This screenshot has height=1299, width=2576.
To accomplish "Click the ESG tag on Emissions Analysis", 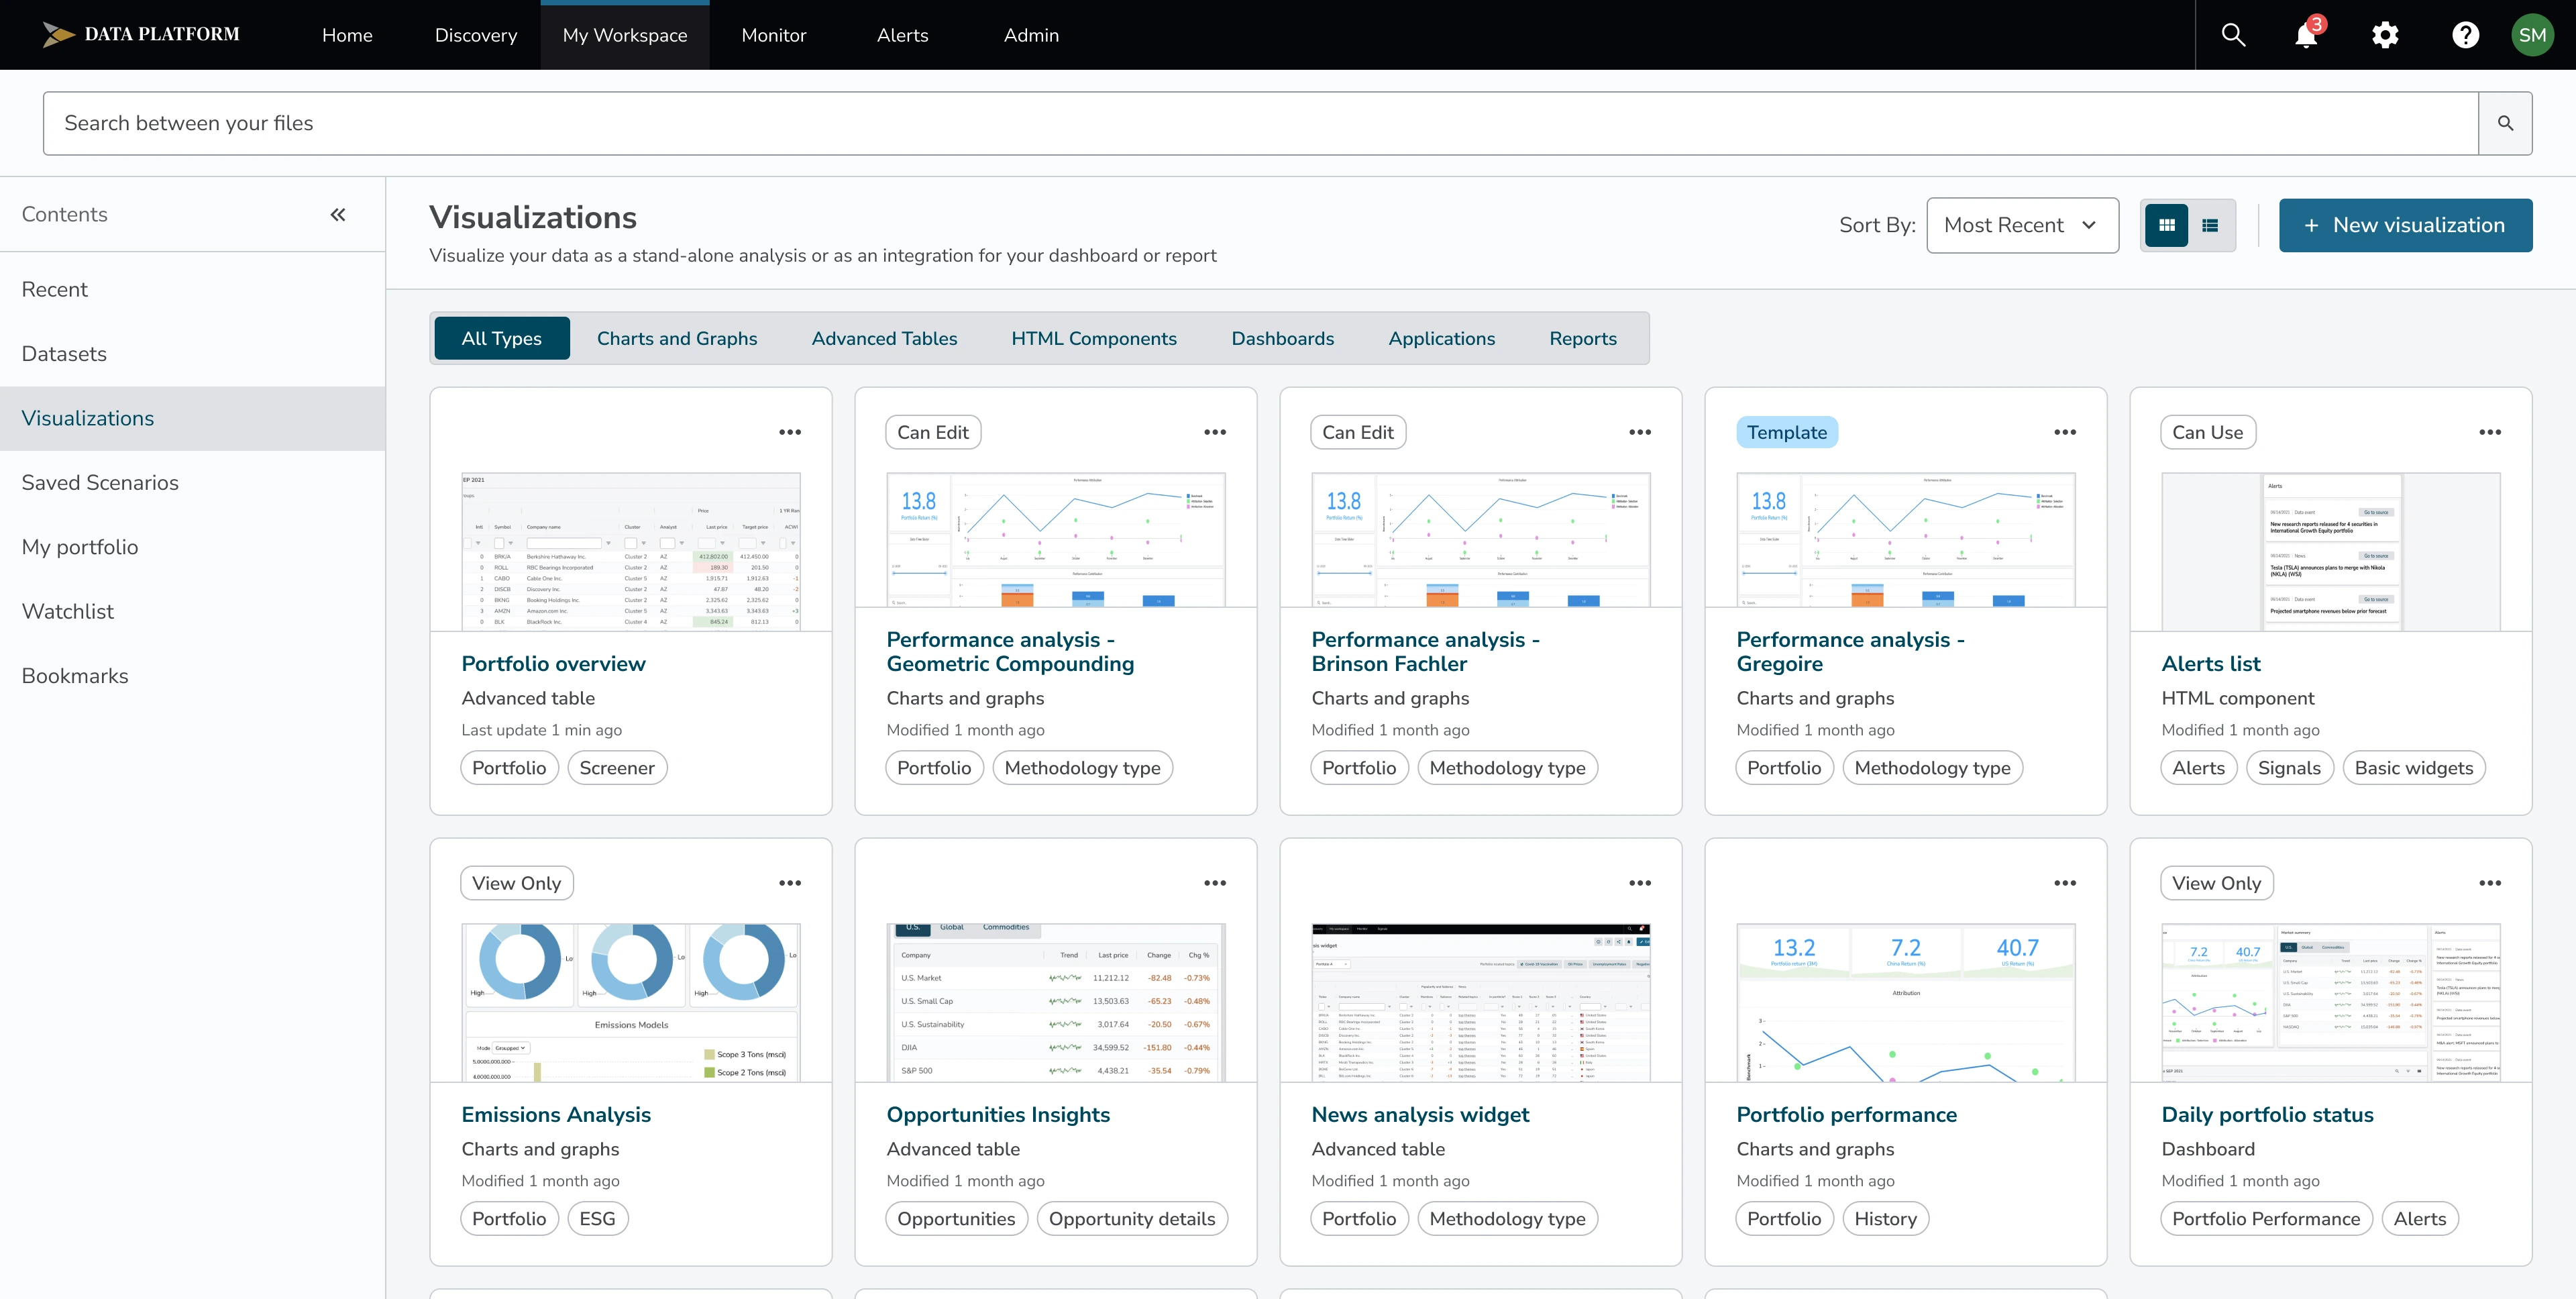I will point(597,1218).
